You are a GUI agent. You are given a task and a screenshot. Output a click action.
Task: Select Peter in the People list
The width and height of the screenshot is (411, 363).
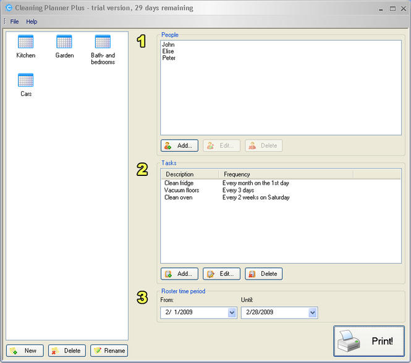pyautogui.click(x=169, y=58)
